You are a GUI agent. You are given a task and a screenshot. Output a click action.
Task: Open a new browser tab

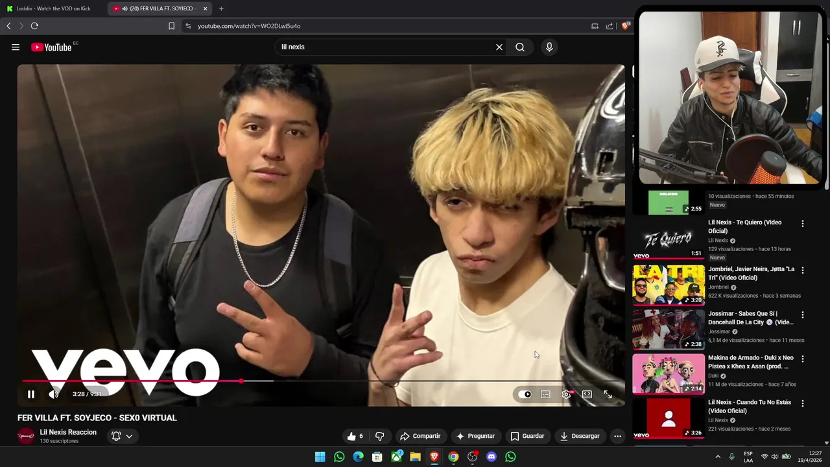click(x=221, y=8)
